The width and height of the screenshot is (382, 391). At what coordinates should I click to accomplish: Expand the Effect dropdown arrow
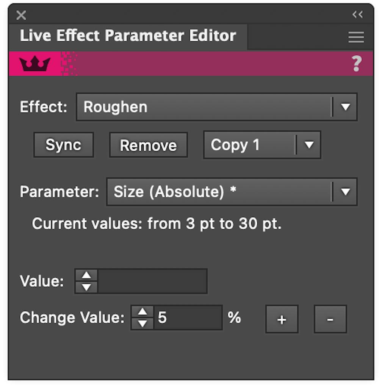point(345,107)
